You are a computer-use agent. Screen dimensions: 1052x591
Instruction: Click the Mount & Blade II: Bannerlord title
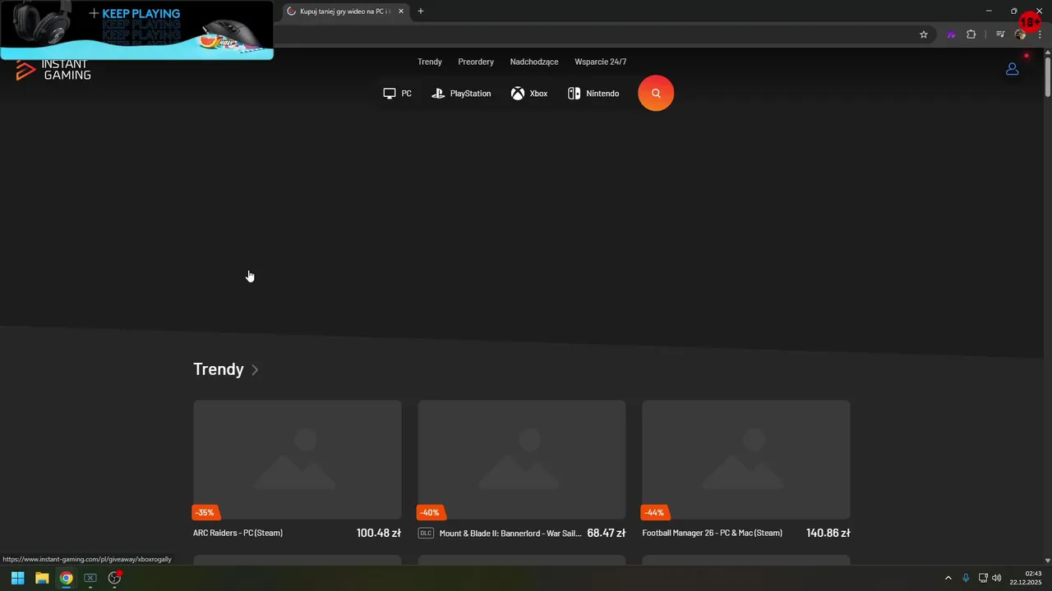510,533
